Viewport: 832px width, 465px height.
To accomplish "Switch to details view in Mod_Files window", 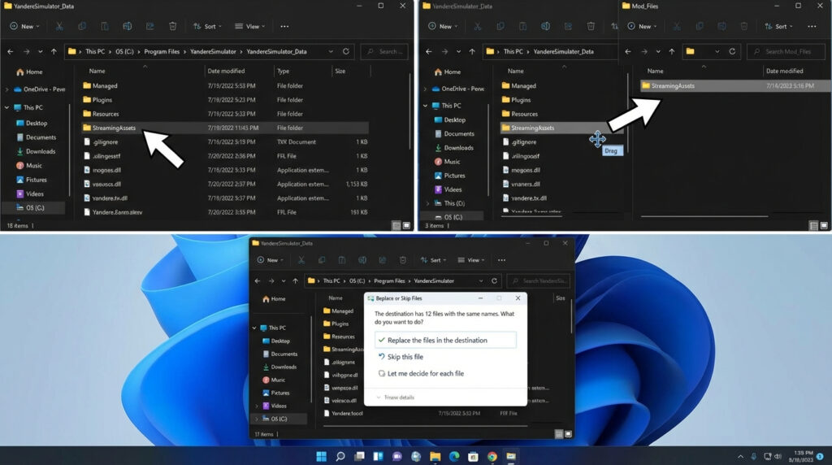I will pyautogui.click(x=812, y=224).
